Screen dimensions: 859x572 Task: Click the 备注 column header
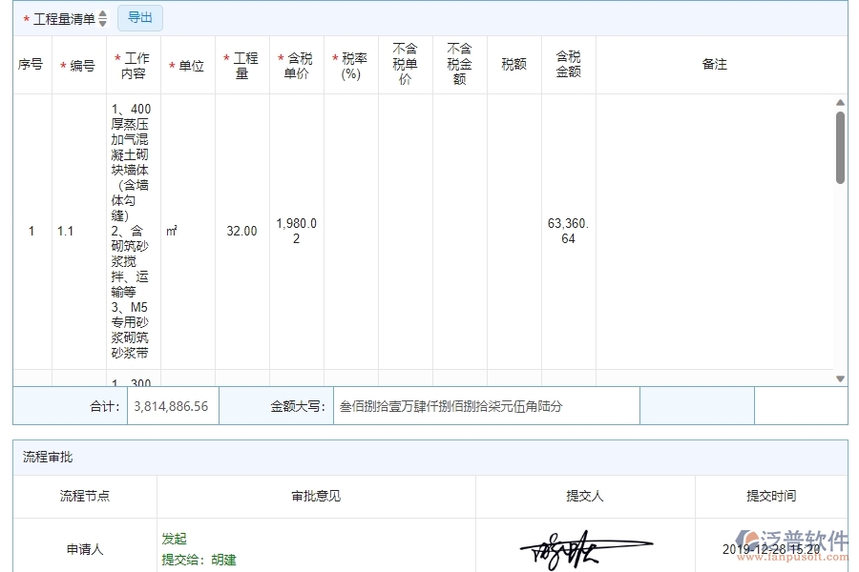(x=715, y=65)
